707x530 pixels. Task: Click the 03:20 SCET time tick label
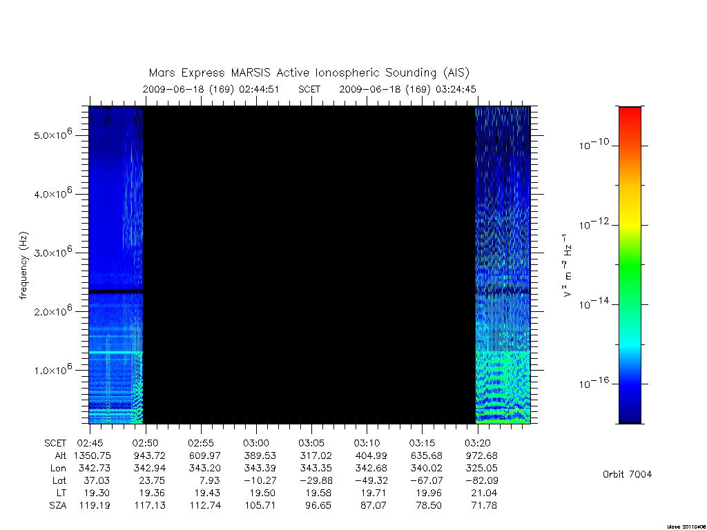tap(478, 443)
